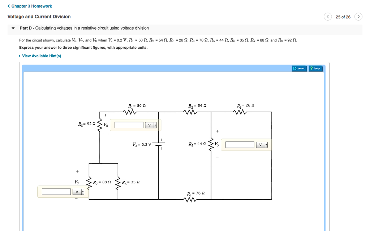Click the disclosure triangle before View Available Hints

(20, 56)
